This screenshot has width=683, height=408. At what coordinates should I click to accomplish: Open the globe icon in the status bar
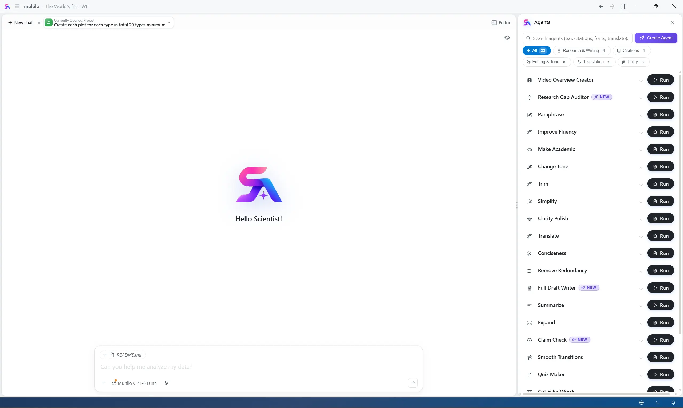point(641,402)
